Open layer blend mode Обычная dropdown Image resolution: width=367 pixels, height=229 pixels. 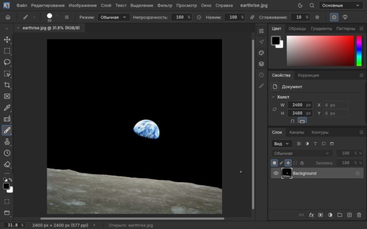(x=302, y=153)
